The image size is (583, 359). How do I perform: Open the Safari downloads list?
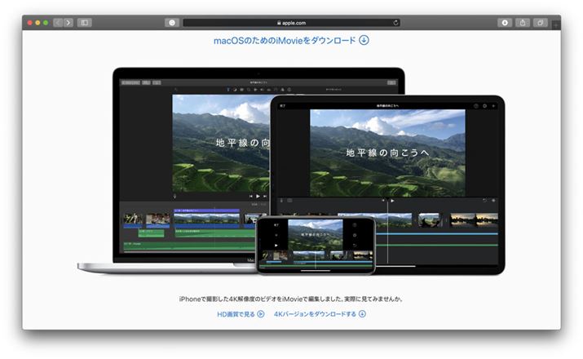click(x=505, y=23)
